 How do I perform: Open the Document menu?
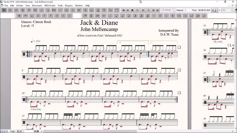[37, 6]
